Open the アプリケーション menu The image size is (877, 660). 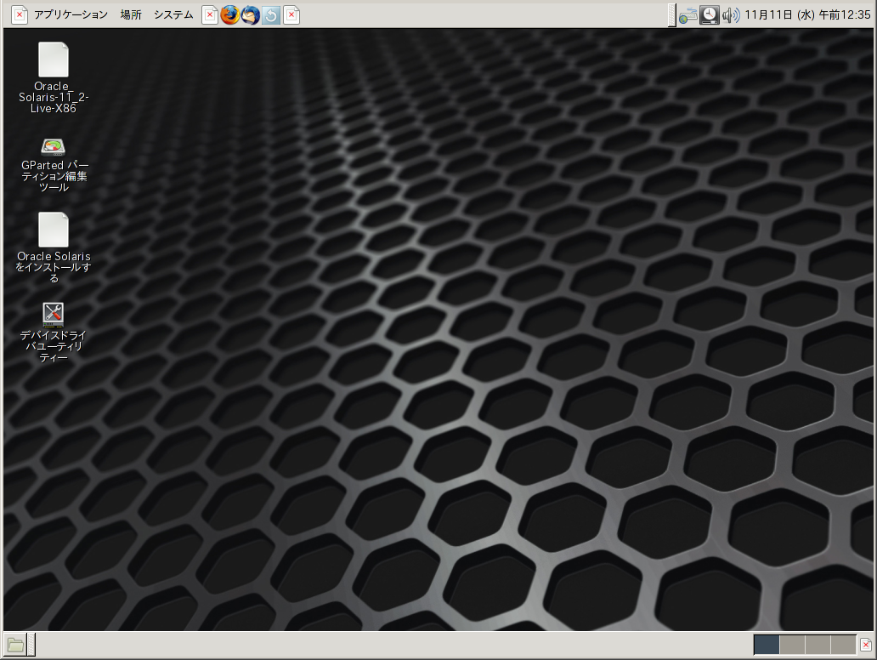coord(71,14)
